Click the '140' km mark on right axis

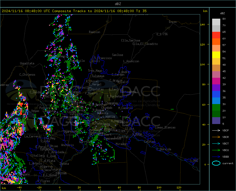point(202,24)
